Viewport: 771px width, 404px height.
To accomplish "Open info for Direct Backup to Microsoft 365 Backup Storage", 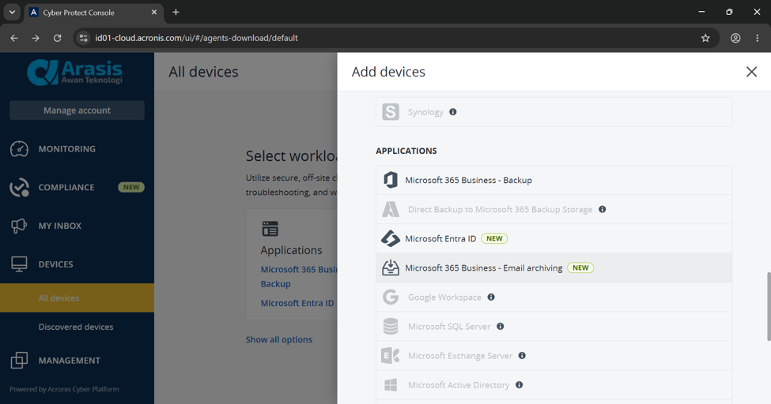I will point(603,209).
